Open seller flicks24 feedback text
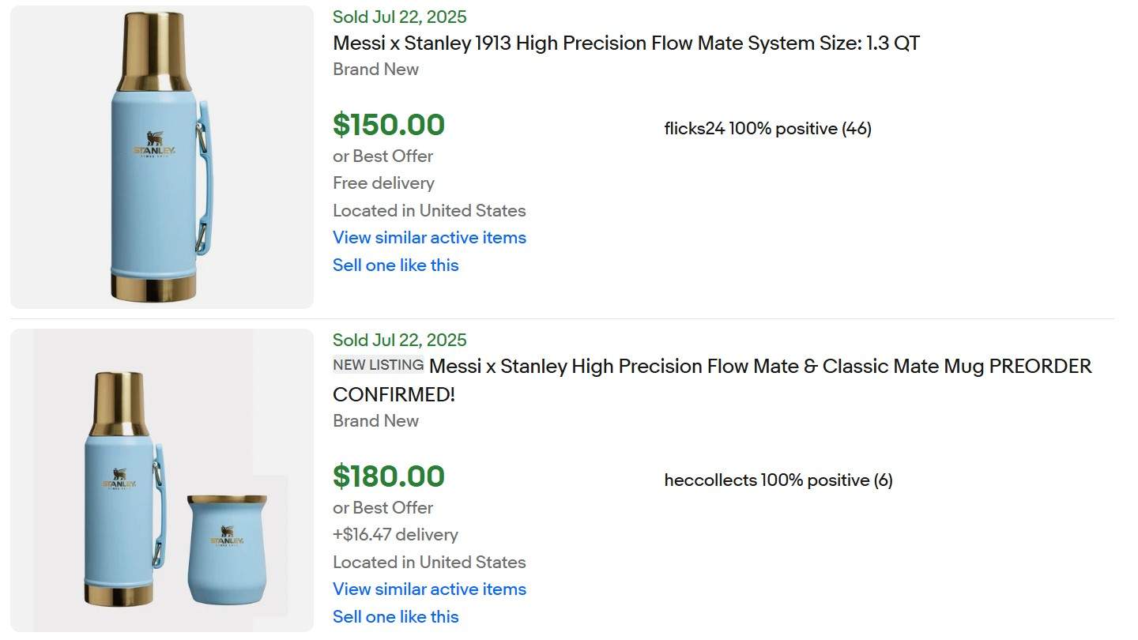Viewport: 1138px width, 640px height. [x=768, y=129]
